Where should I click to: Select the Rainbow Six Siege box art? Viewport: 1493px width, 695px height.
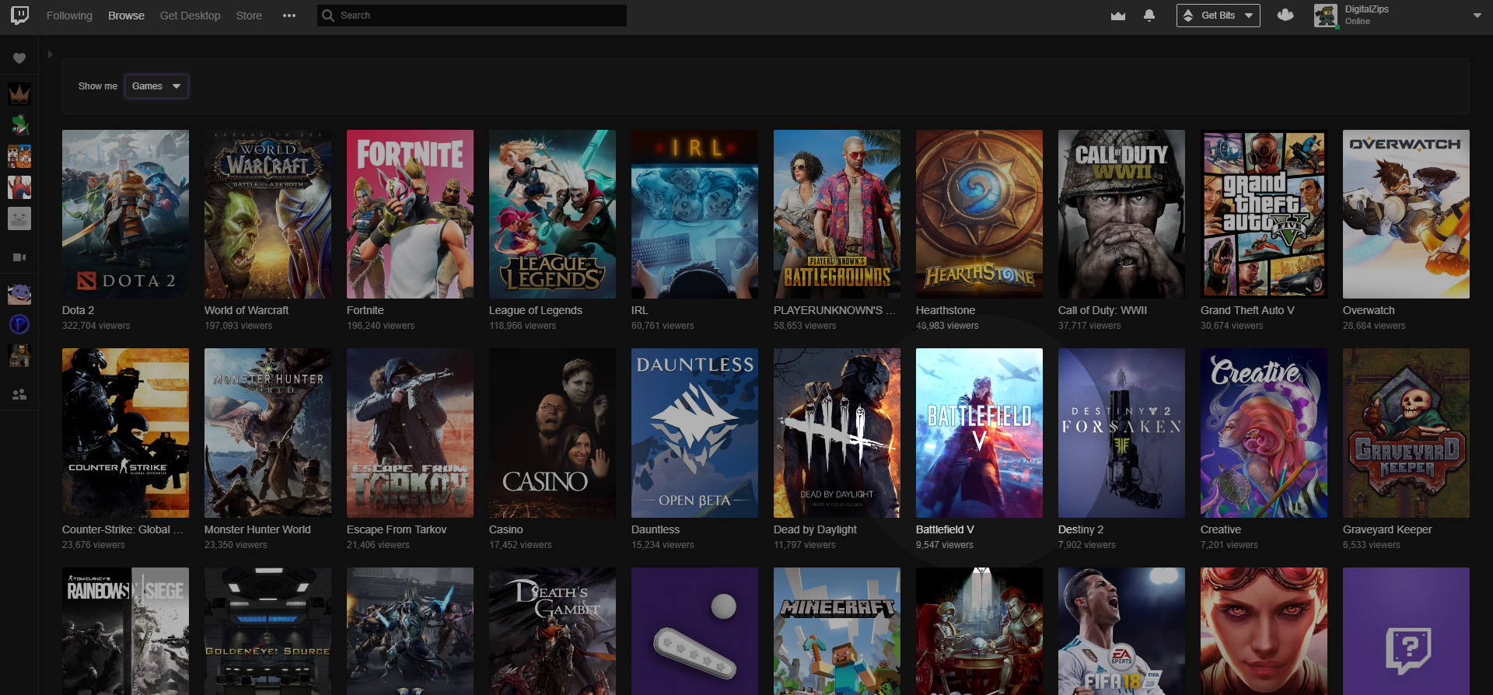(x=125, y=631)
